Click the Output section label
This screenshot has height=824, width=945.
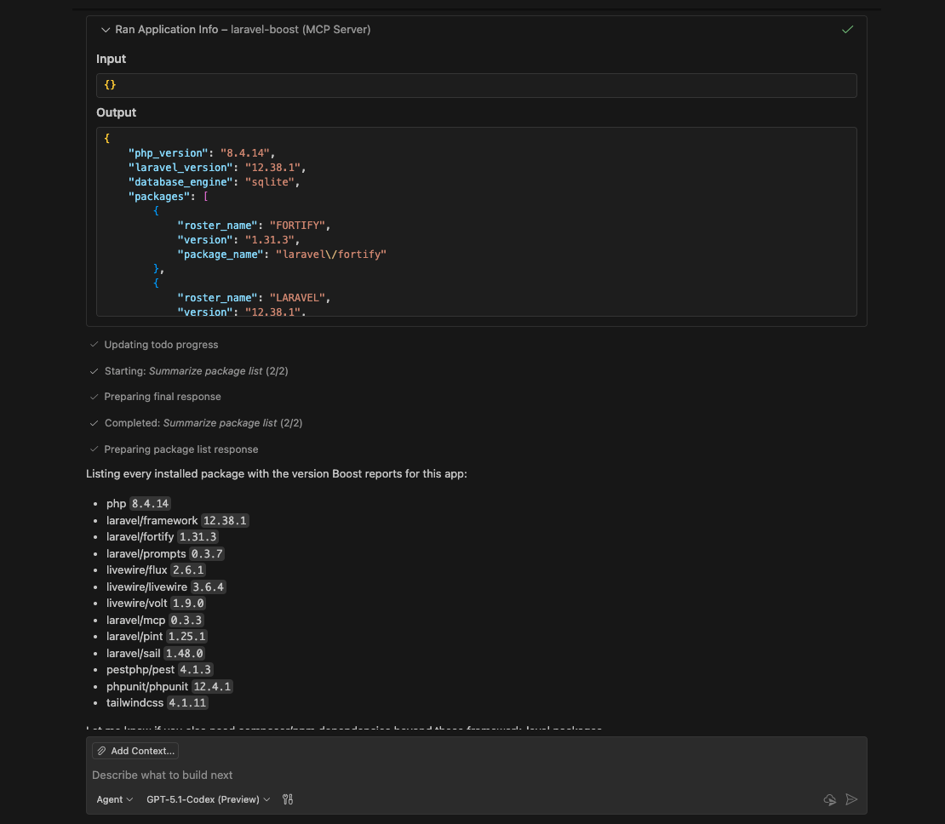(x=116, y=112)
